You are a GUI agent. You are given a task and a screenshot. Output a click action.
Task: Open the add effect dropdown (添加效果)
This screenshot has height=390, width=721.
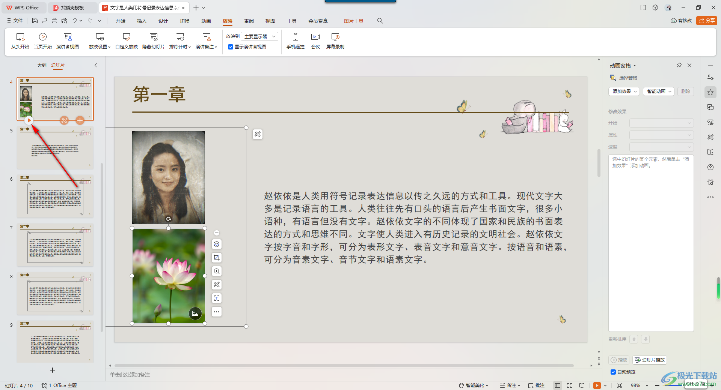point(624,91)
